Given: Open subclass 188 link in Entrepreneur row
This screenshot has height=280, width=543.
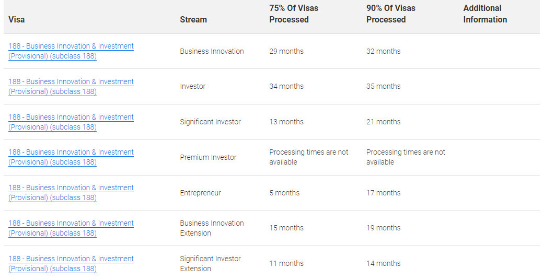Looking at the screenshot, I should pos(71,192).
